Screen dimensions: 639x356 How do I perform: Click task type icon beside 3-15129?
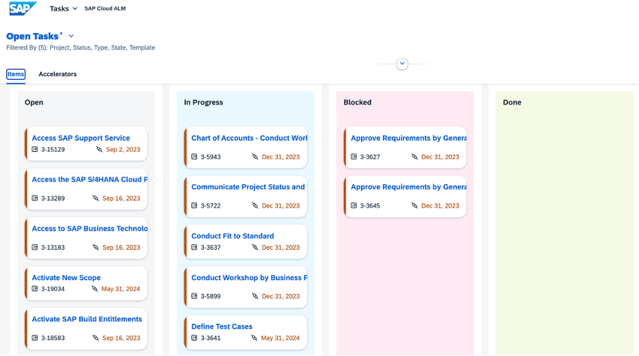[35, 149]
